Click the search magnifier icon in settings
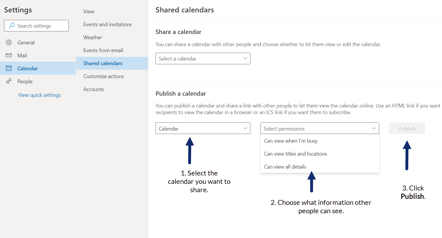 click(12, 26)
